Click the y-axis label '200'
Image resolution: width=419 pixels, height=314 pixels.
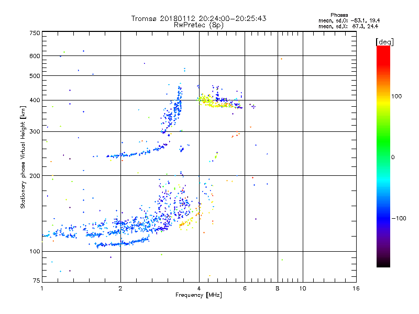(35, 176)
